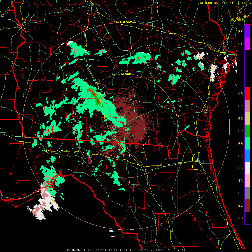Click the HR legend label
This screenshot has height=252, width=252.
[x=240, y=131]
